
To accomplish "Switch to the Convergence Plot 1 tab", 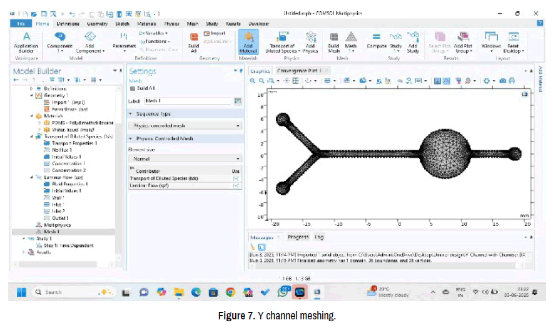I will tap(298, 71).
